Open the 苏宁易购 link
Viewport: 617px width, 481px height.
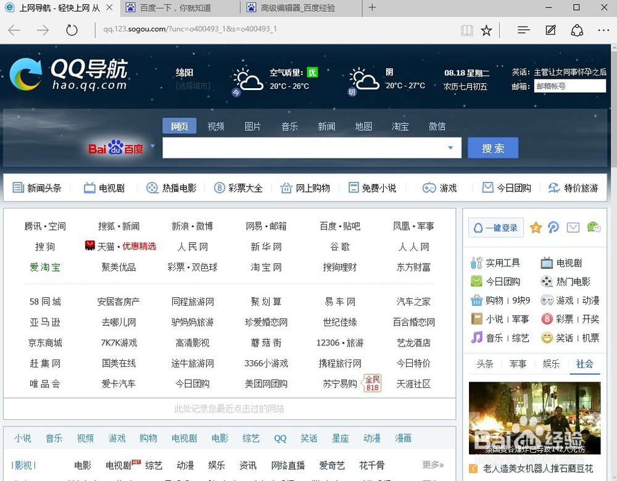click(x=340, y=384)
